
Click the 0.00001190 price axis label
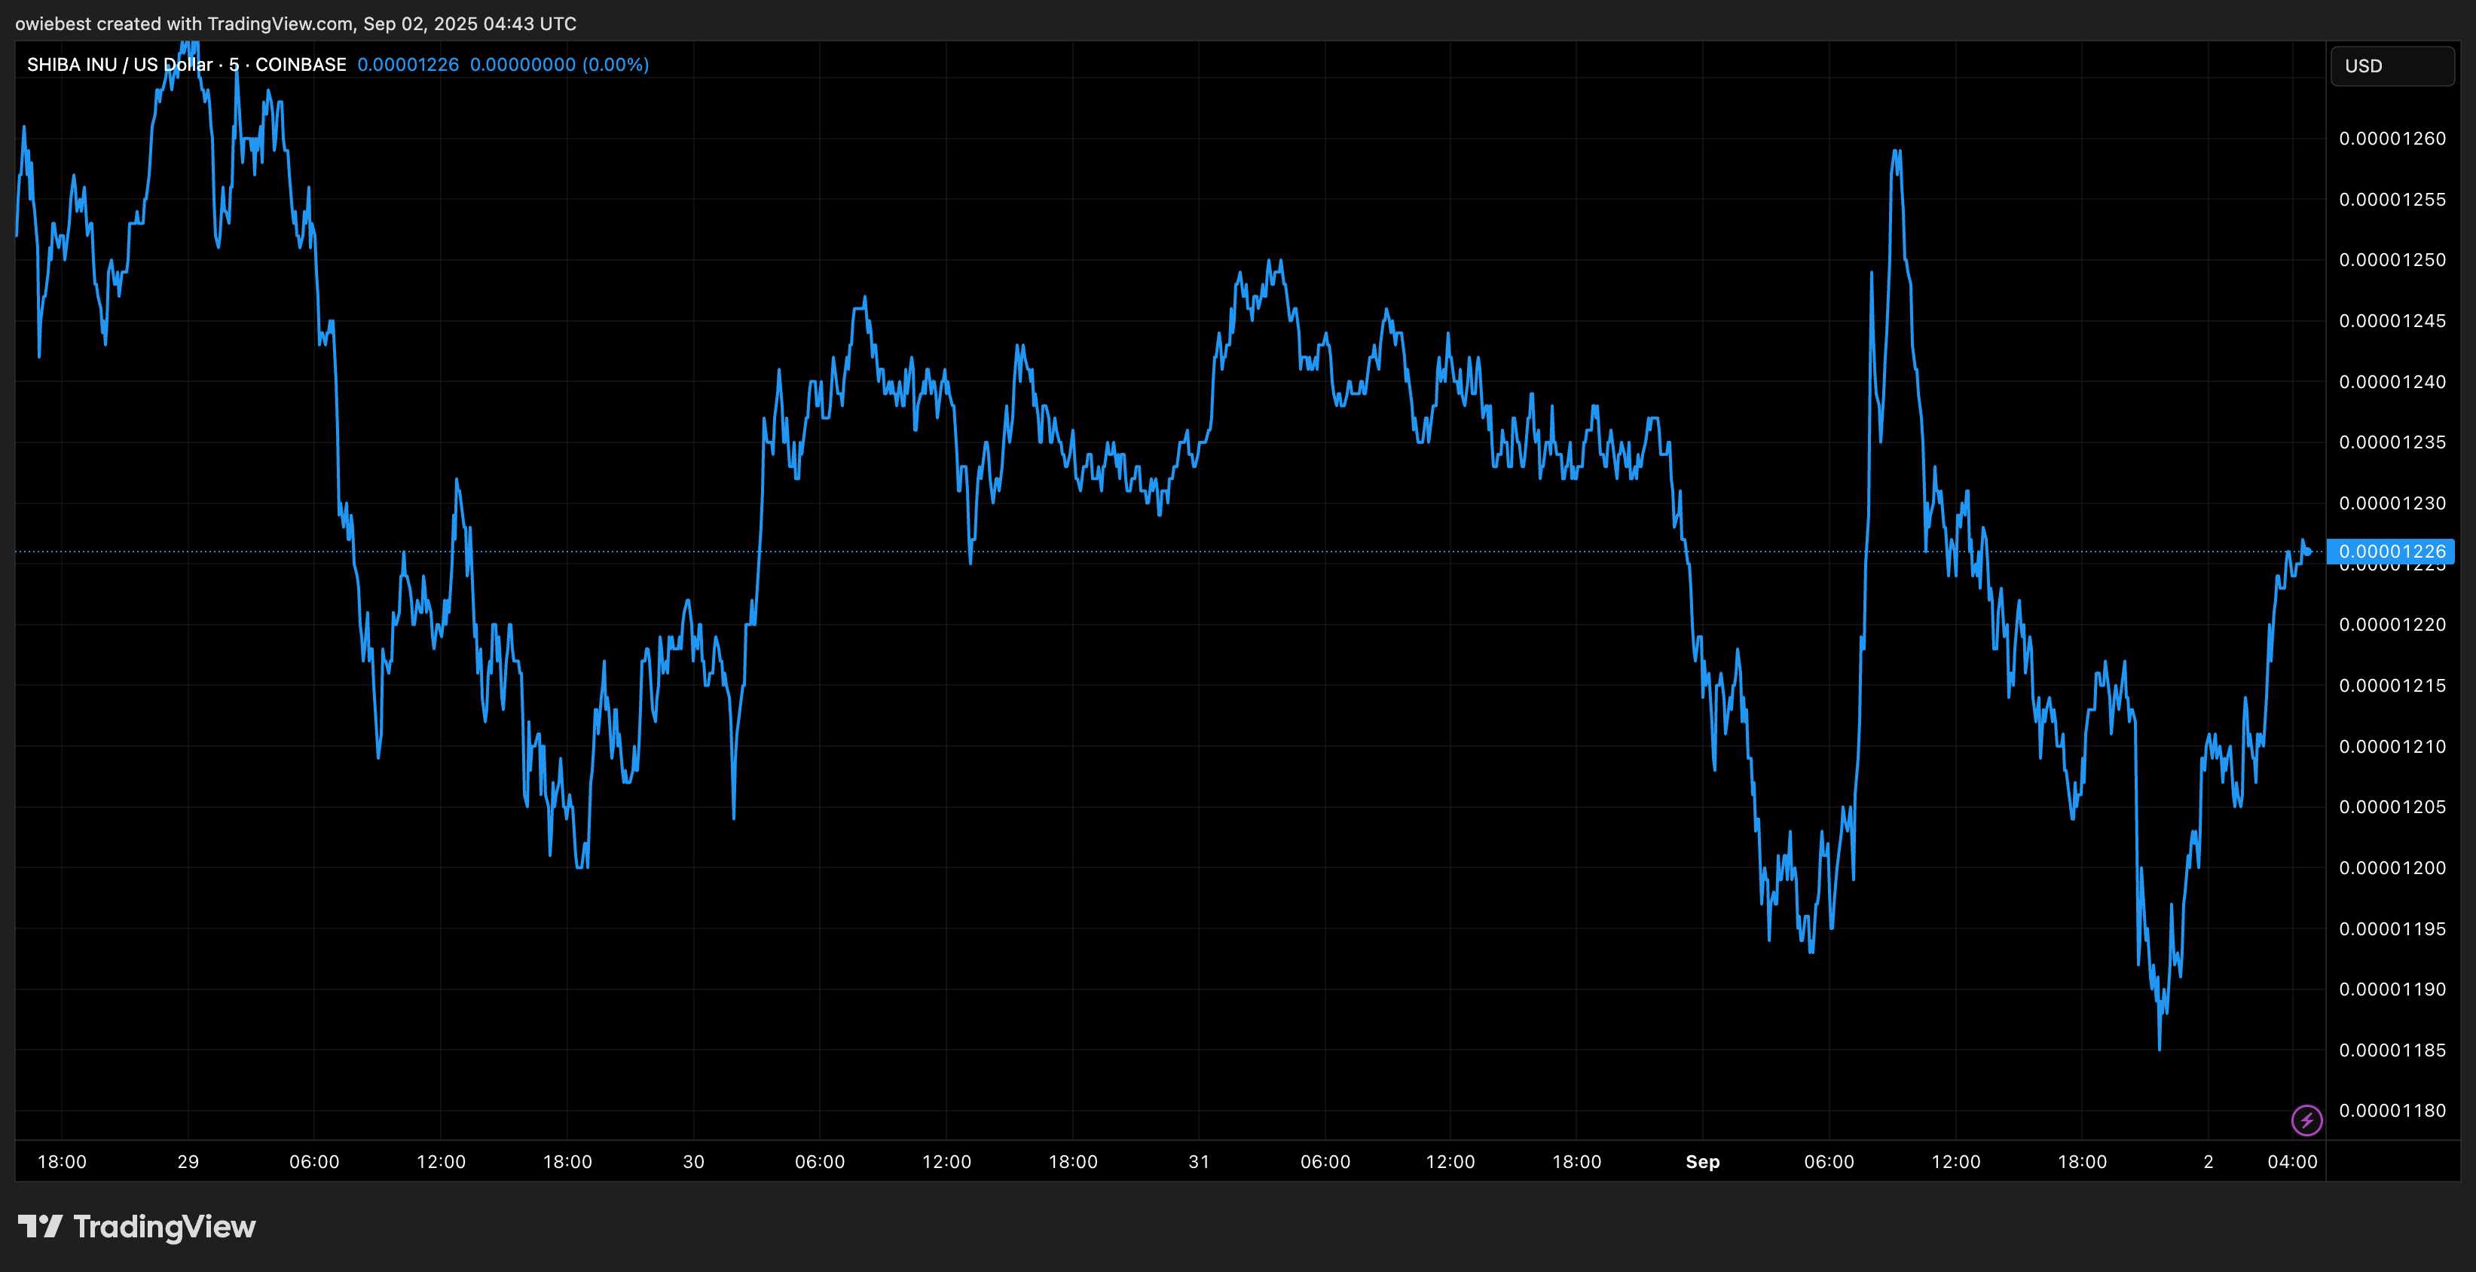point(2392,989)
